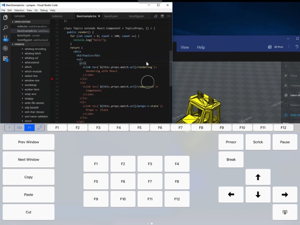Open Source Control view with 99+ badge
300x225 pixels.
tap(5, 38)
